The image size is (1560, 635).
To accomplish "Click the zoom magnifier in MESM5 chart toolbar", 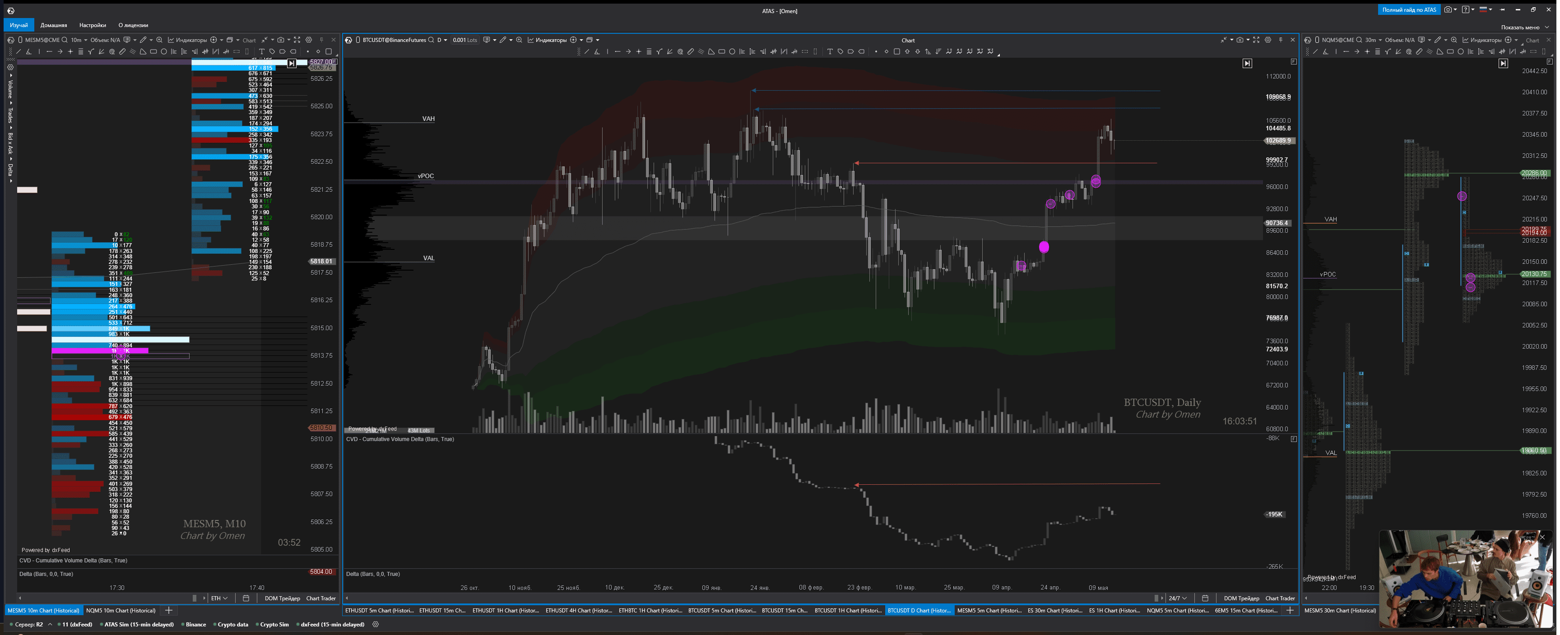I will (159, 40).
